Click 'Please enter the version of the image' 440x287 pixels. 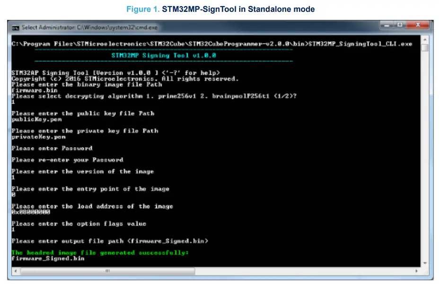(x=83, y=171)
